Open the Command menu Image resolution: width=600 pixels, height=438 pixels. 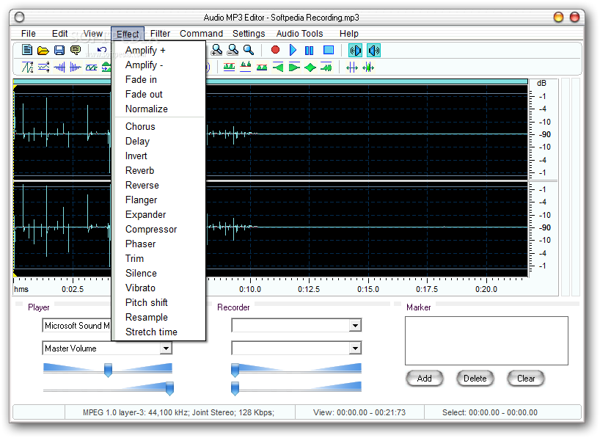pyautogui.click(x=201, y=34)
